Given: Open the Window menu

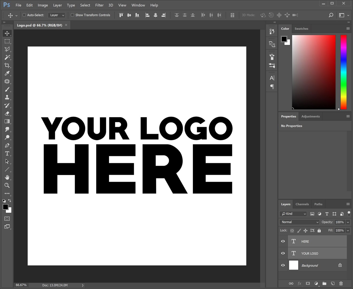Looking at the screenshot, I should (138, 5).
